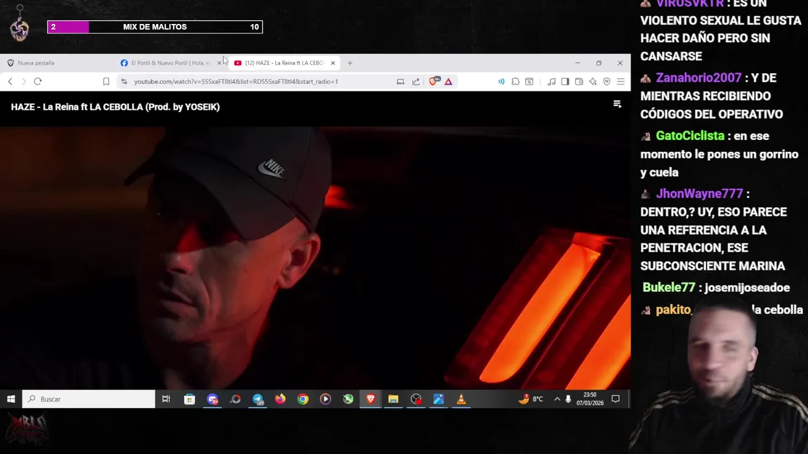
Task: Open Discord from the taskbar
Action: click(213, 399)
